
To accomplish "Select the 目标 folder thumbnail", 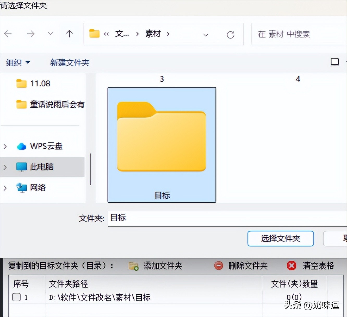I will point(162,145).
